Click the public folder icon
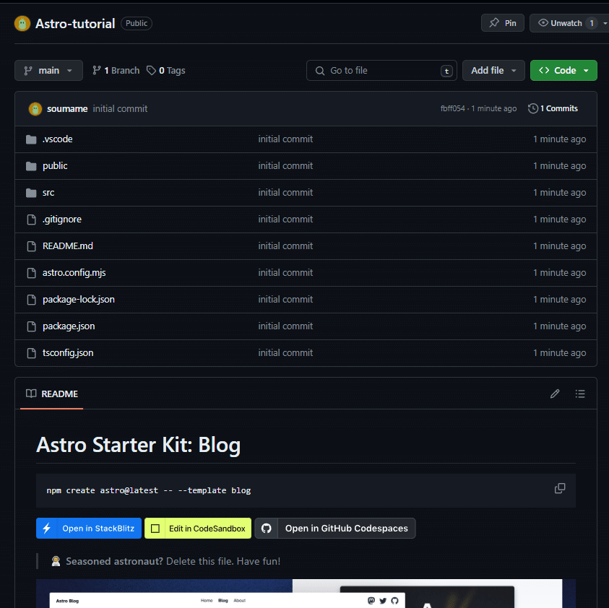 click(x=31, y=166)
